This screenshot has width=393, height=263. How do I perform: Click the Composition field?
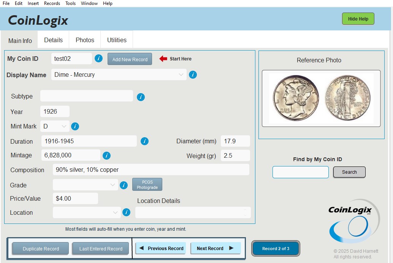point(151,170)
